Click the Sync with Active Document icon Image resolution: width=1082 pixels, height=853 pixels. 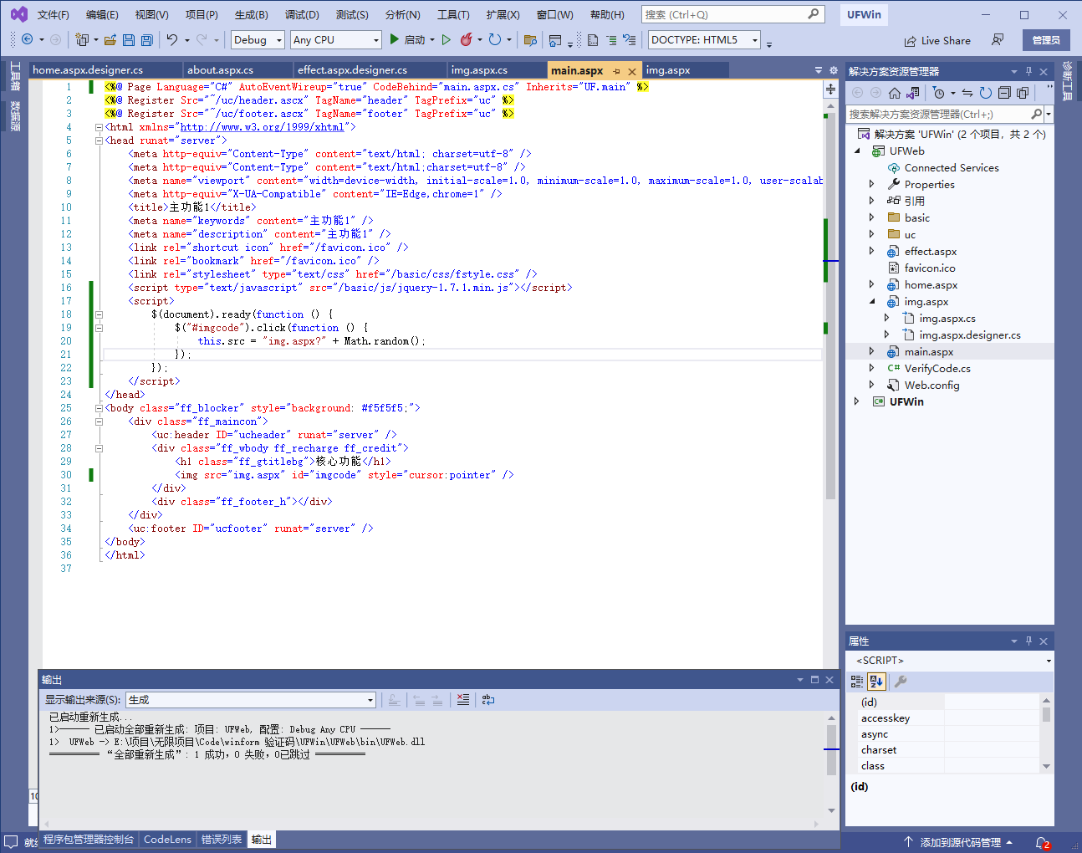[967, 93]
